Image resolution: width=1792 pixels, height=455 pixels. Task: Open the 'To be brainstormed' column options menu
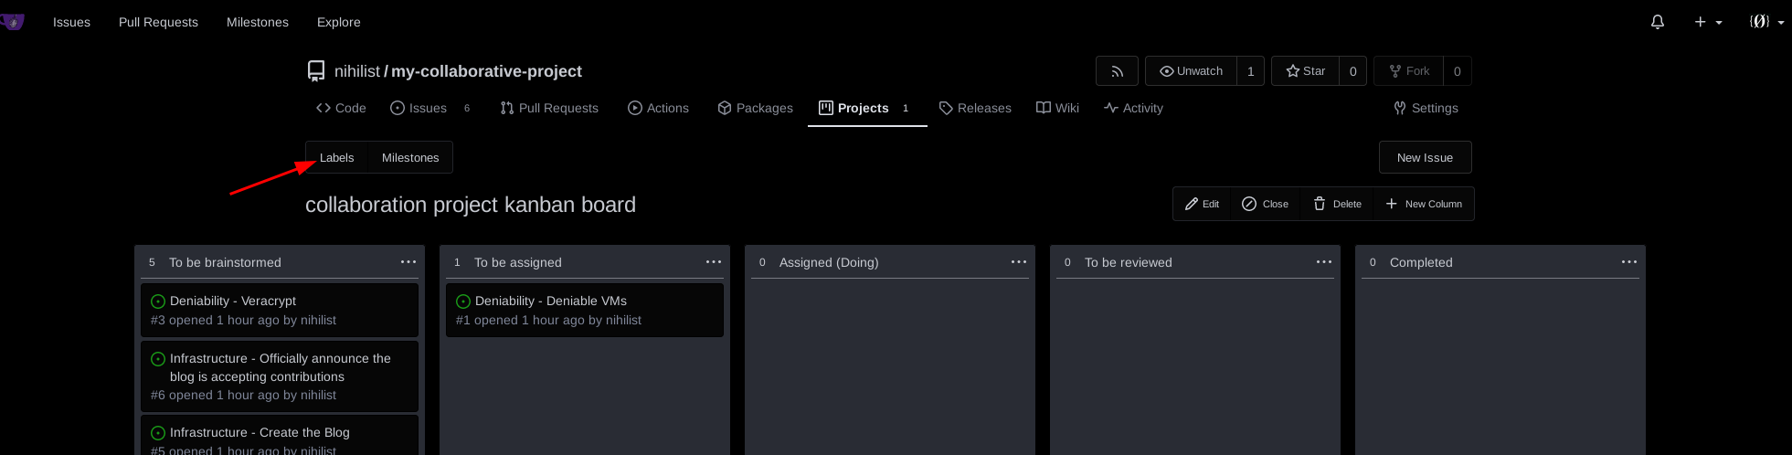pyautogui.click(x=408, y=262)
